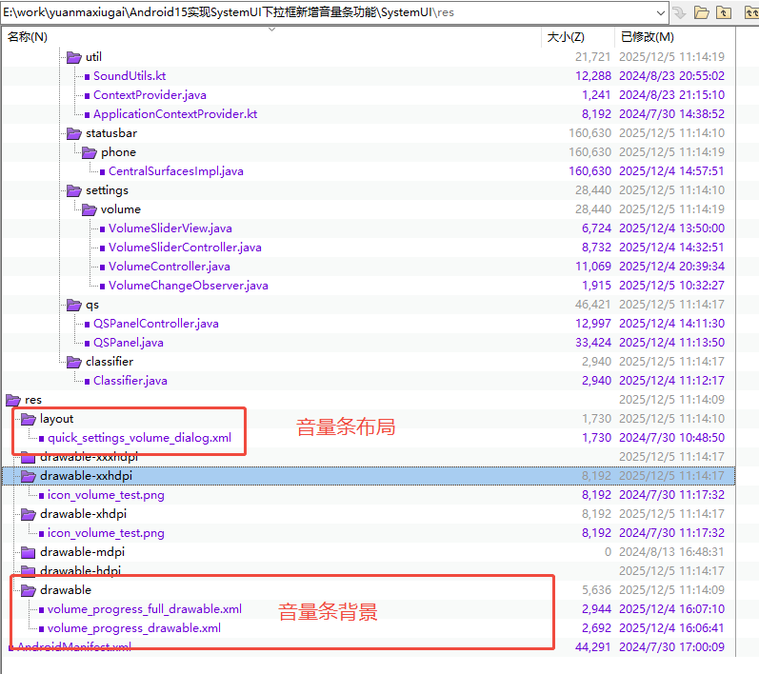Select icon_volume_test.png under drawable-xxhdpi
This screenshot has height=674, width=759.
click(x=106, y=495)
